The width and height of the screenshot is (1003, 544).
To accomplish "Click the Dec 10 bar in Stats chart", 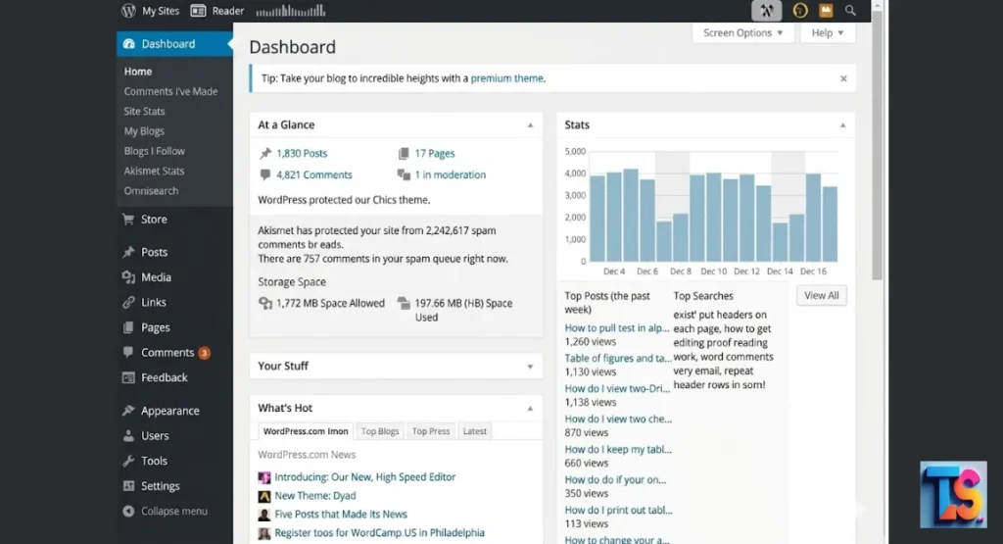I will [714, 218].
